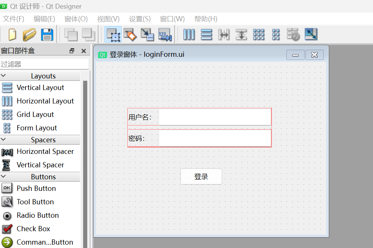Screen dimensions: 373x248
Task: Collapse the Layouts category
Action: 3,76
